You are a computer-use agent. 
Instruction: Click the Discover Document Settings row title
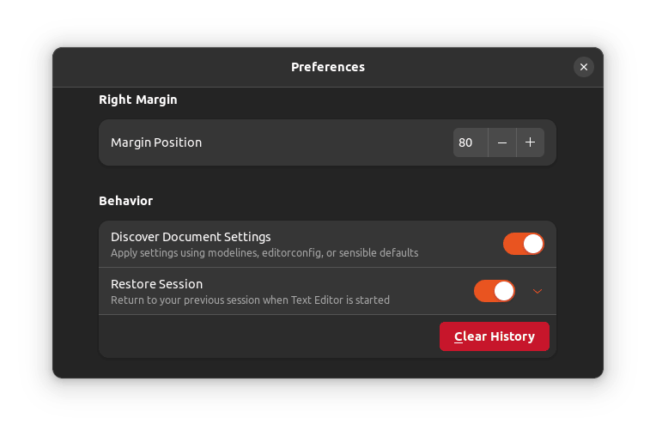tap(191, 237)
